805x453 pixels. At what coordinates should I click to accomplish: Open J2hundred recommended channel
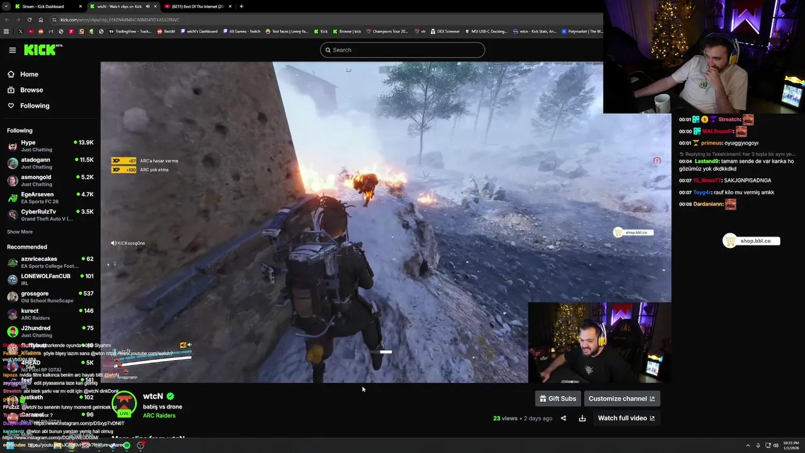(50, 332)
